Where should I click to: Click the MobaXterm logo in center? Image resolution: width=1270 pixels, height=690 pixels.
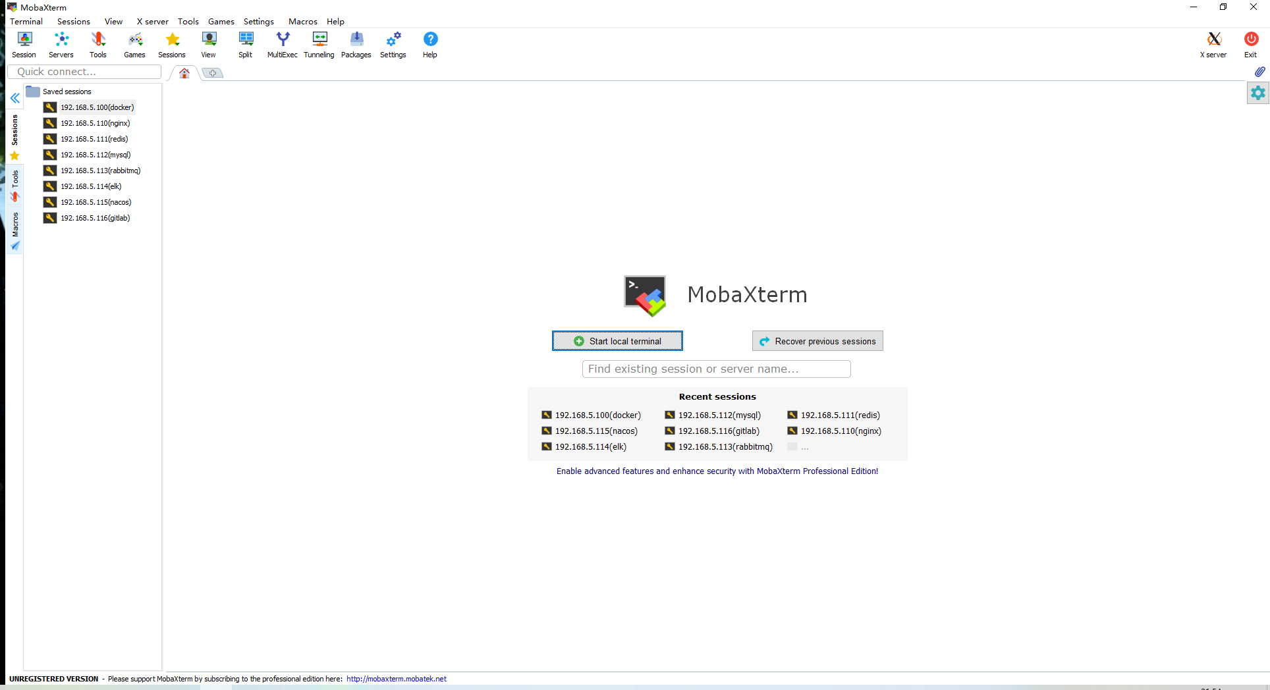point(645,296)
